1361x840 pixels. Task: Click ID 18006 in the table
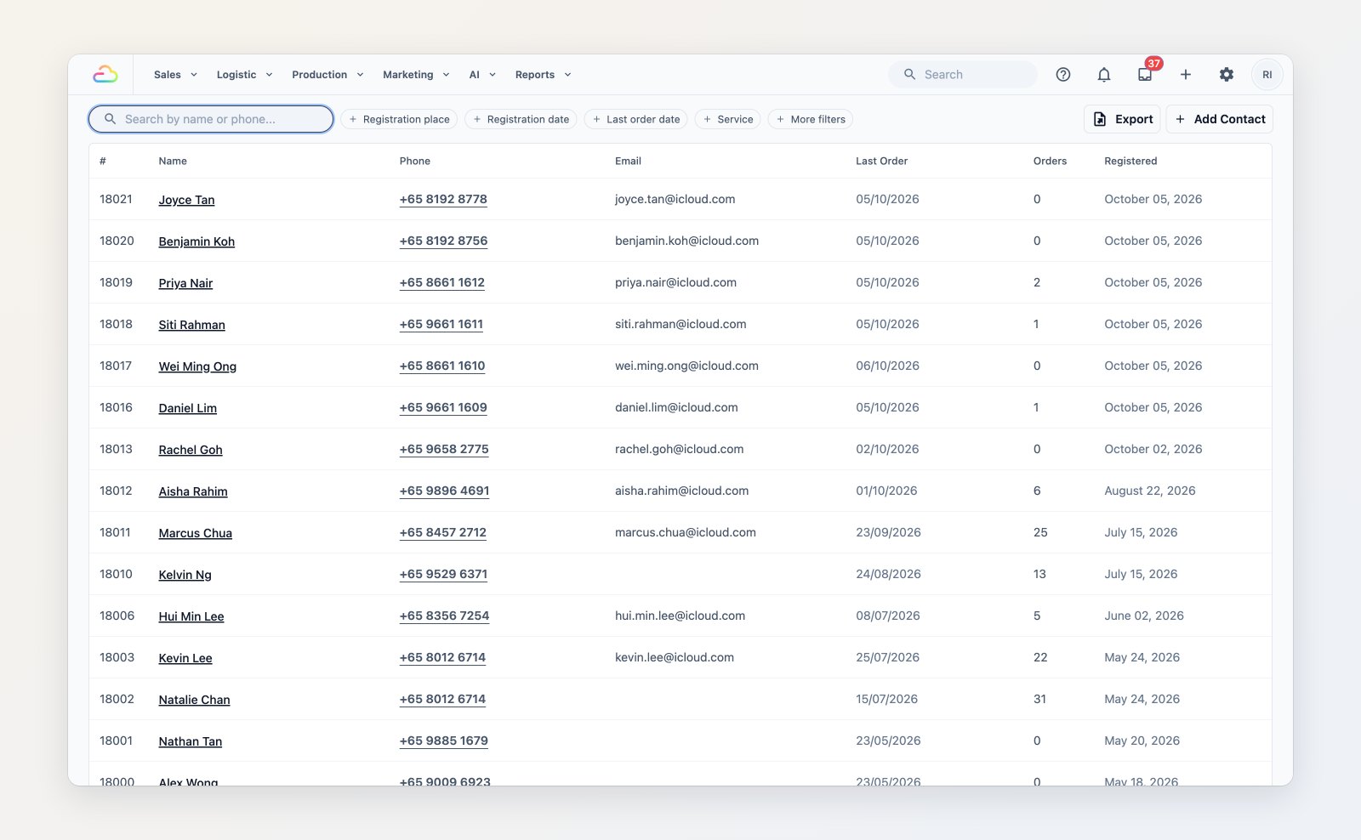pyautogui.click(x=117, y=616)
